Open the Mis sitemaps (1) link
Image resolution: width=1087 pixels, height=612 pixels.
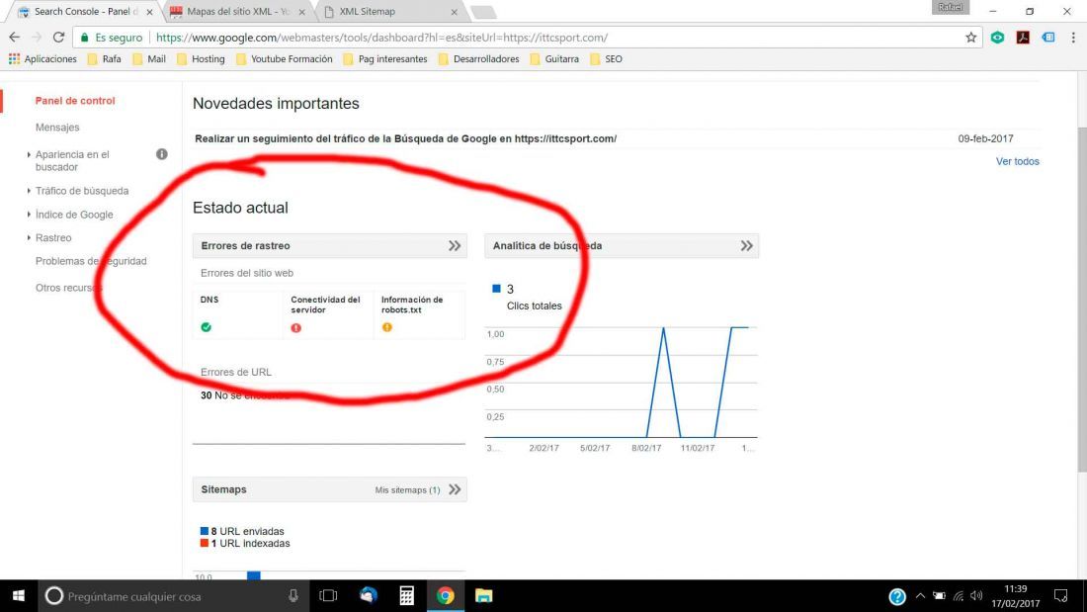point(407,489)
